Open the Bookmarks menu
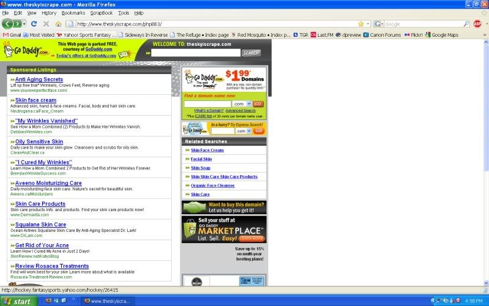The image size is (489, 306). point(73,13)
